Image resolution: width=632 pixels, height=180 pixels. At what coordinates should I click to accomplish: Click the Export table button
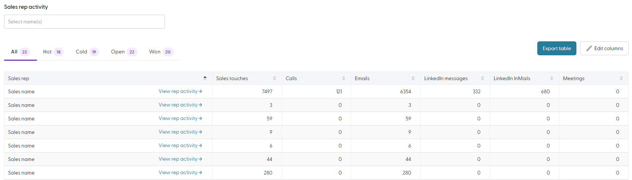click(x=557, y=48)
